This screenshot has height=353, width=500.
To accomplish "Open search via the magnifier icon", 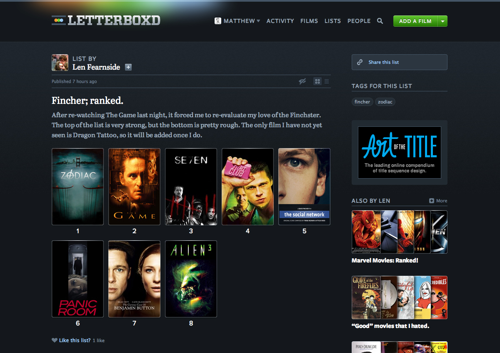I will pos(380,20).
